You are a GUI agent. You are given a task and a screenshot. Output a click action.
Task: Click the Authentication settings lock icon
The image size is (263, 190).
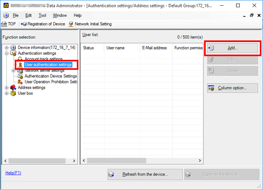point(13,53)
